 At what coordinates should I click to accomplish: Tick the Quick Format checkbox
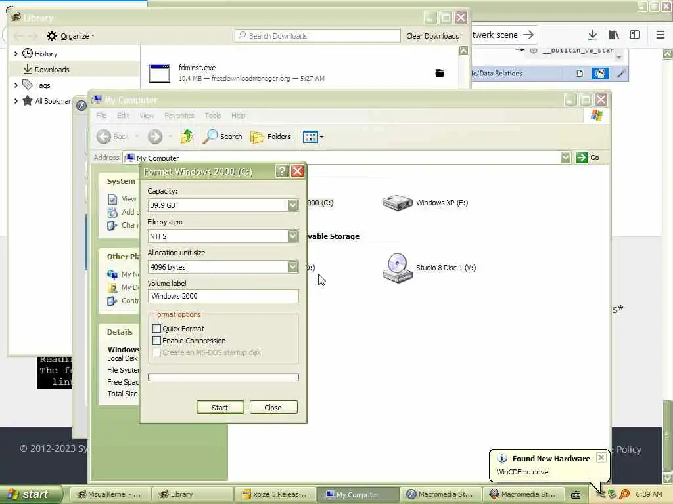pos(156,329)
